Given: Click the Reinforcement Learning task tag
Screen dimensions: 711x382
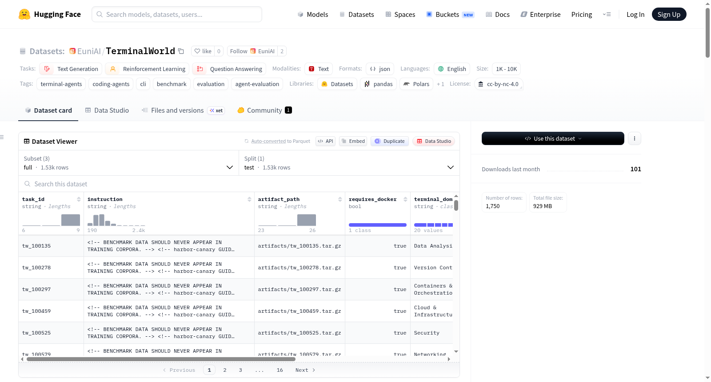Looking at the screenshot, I should tap(147, 69).
